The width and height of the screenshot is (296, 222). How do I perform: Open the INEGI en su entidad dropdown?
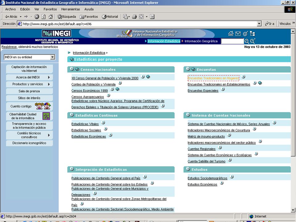coord(52,57)
